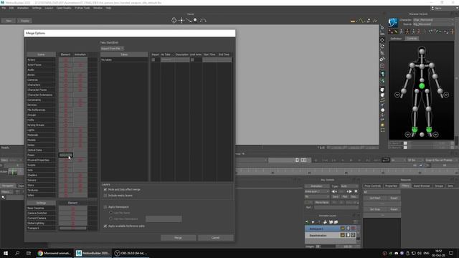Open AnimLayer1 dropdown in Key Controls
This screenshot has width=459, height=258.
317,191
